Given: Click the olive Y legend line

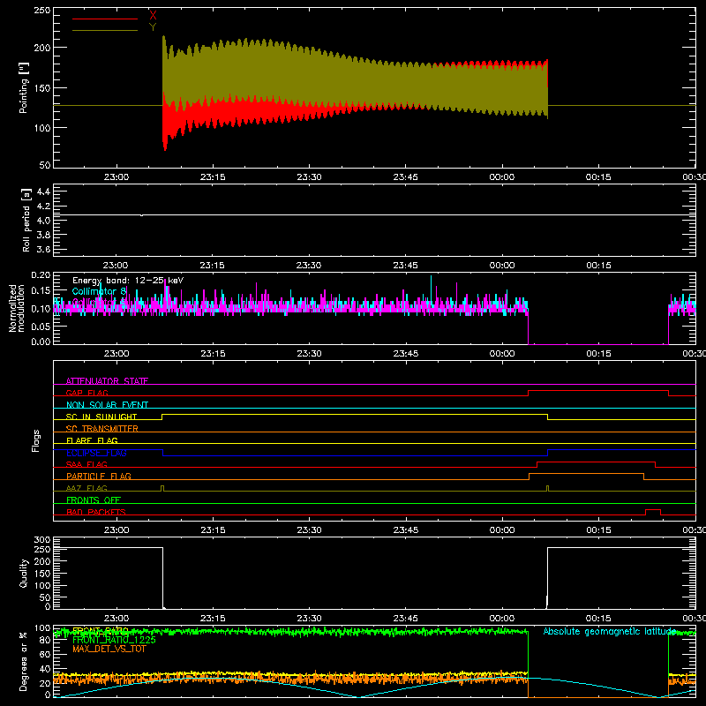Looking at the screenshot, I should (105, 30).
